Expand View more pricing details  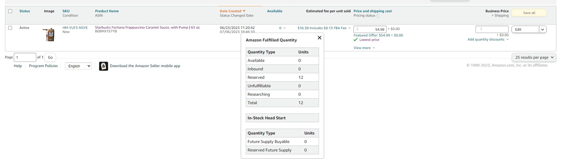(x=364, y=48)
